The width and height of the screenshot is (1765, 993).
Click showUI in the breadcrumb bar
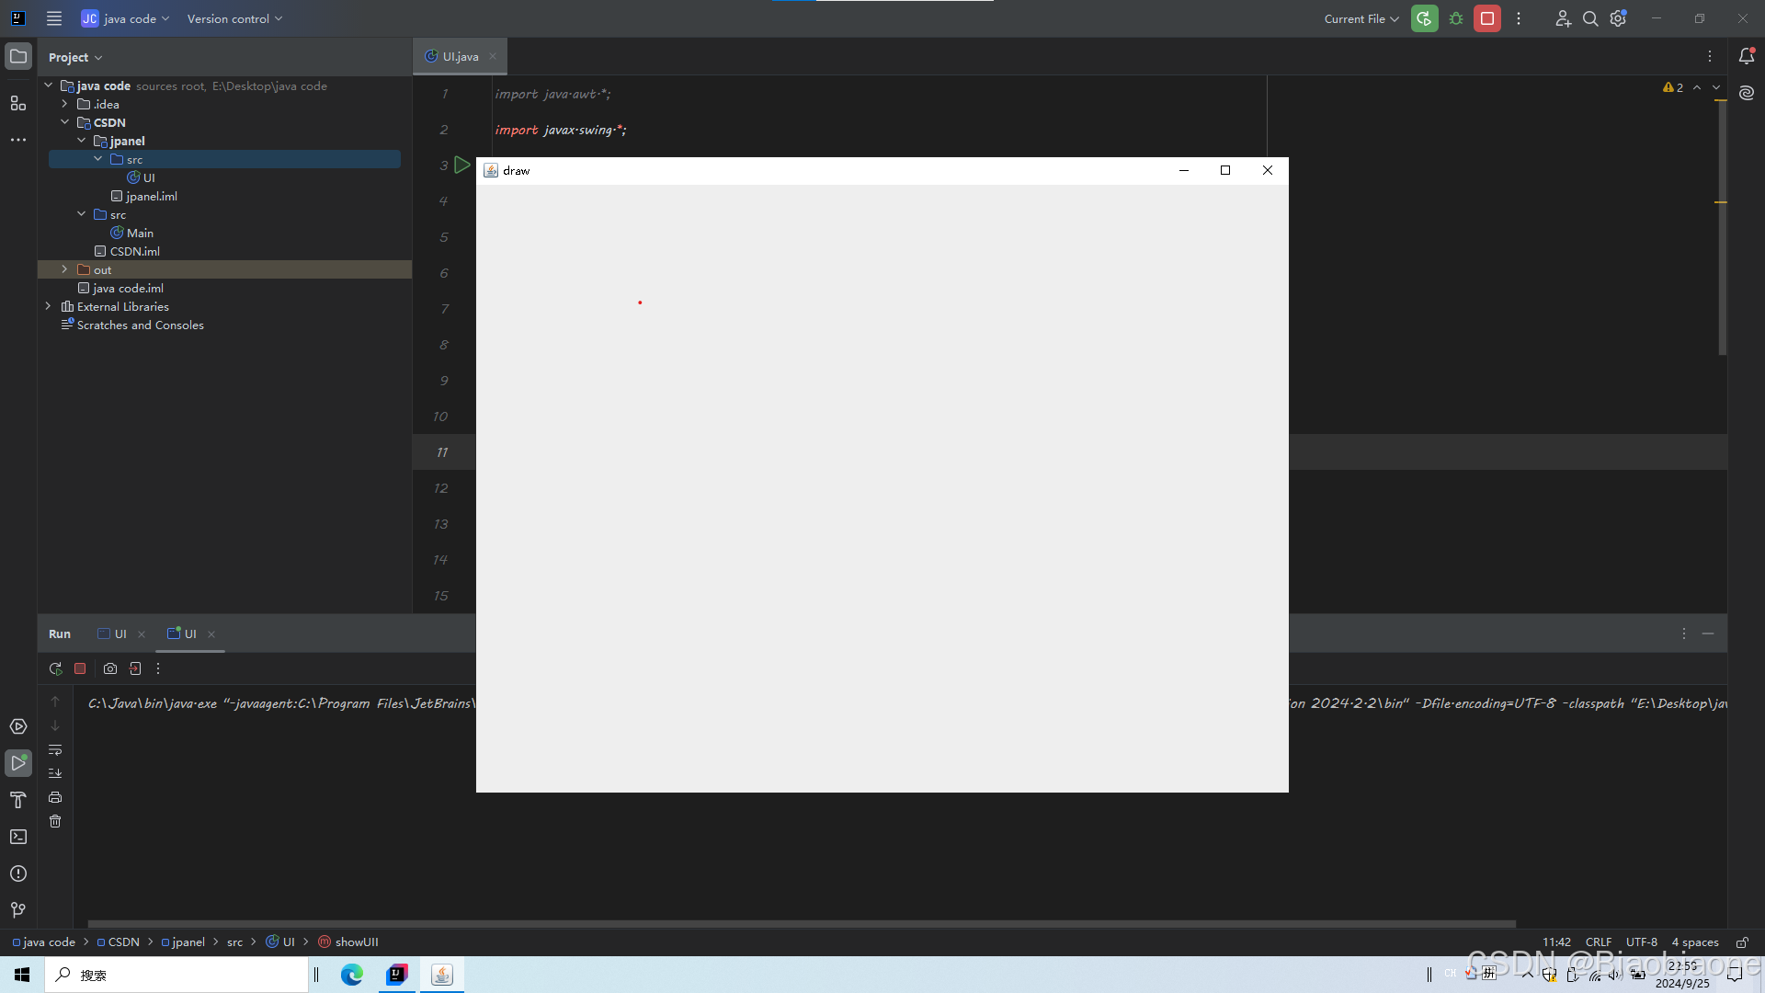(x=357, y=942)
